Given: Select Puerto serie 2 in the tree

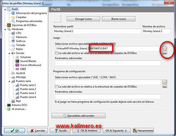Looking at the screenshot, I should pyautogui.click(x=28, y=89).
